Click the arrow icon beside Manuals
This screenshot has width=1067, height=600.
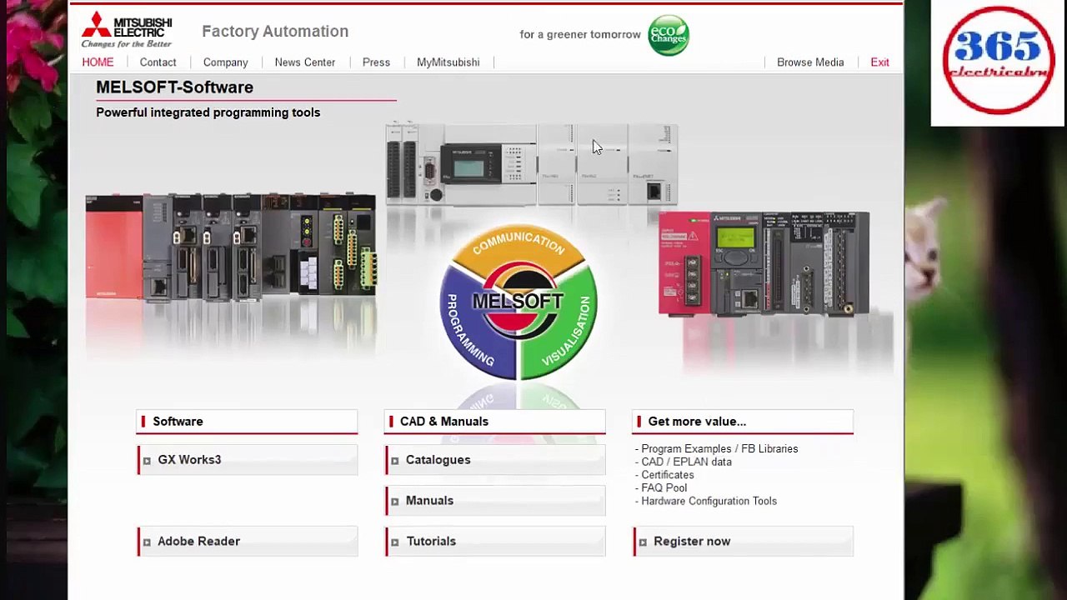pyautogui.click(x=395, y=502)
